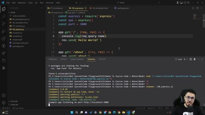Toggle the primary side bar
This screenshot has width=205, height=115.
click(178, 3)
